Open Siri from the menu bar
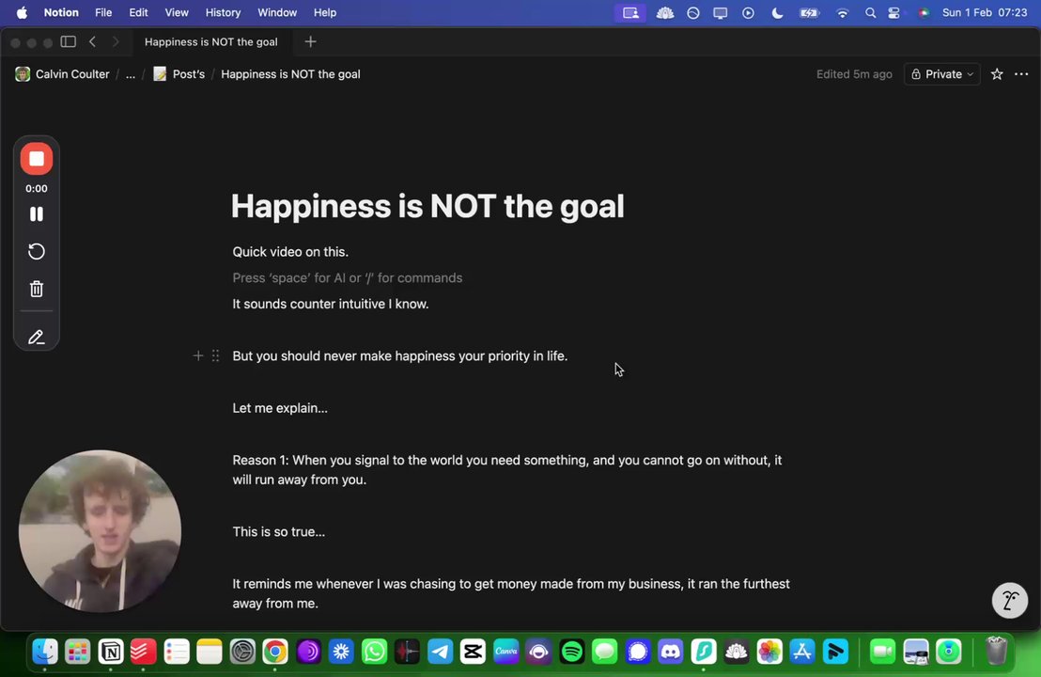The width and height of the screenshot is (1041, 677). point(923,12)
